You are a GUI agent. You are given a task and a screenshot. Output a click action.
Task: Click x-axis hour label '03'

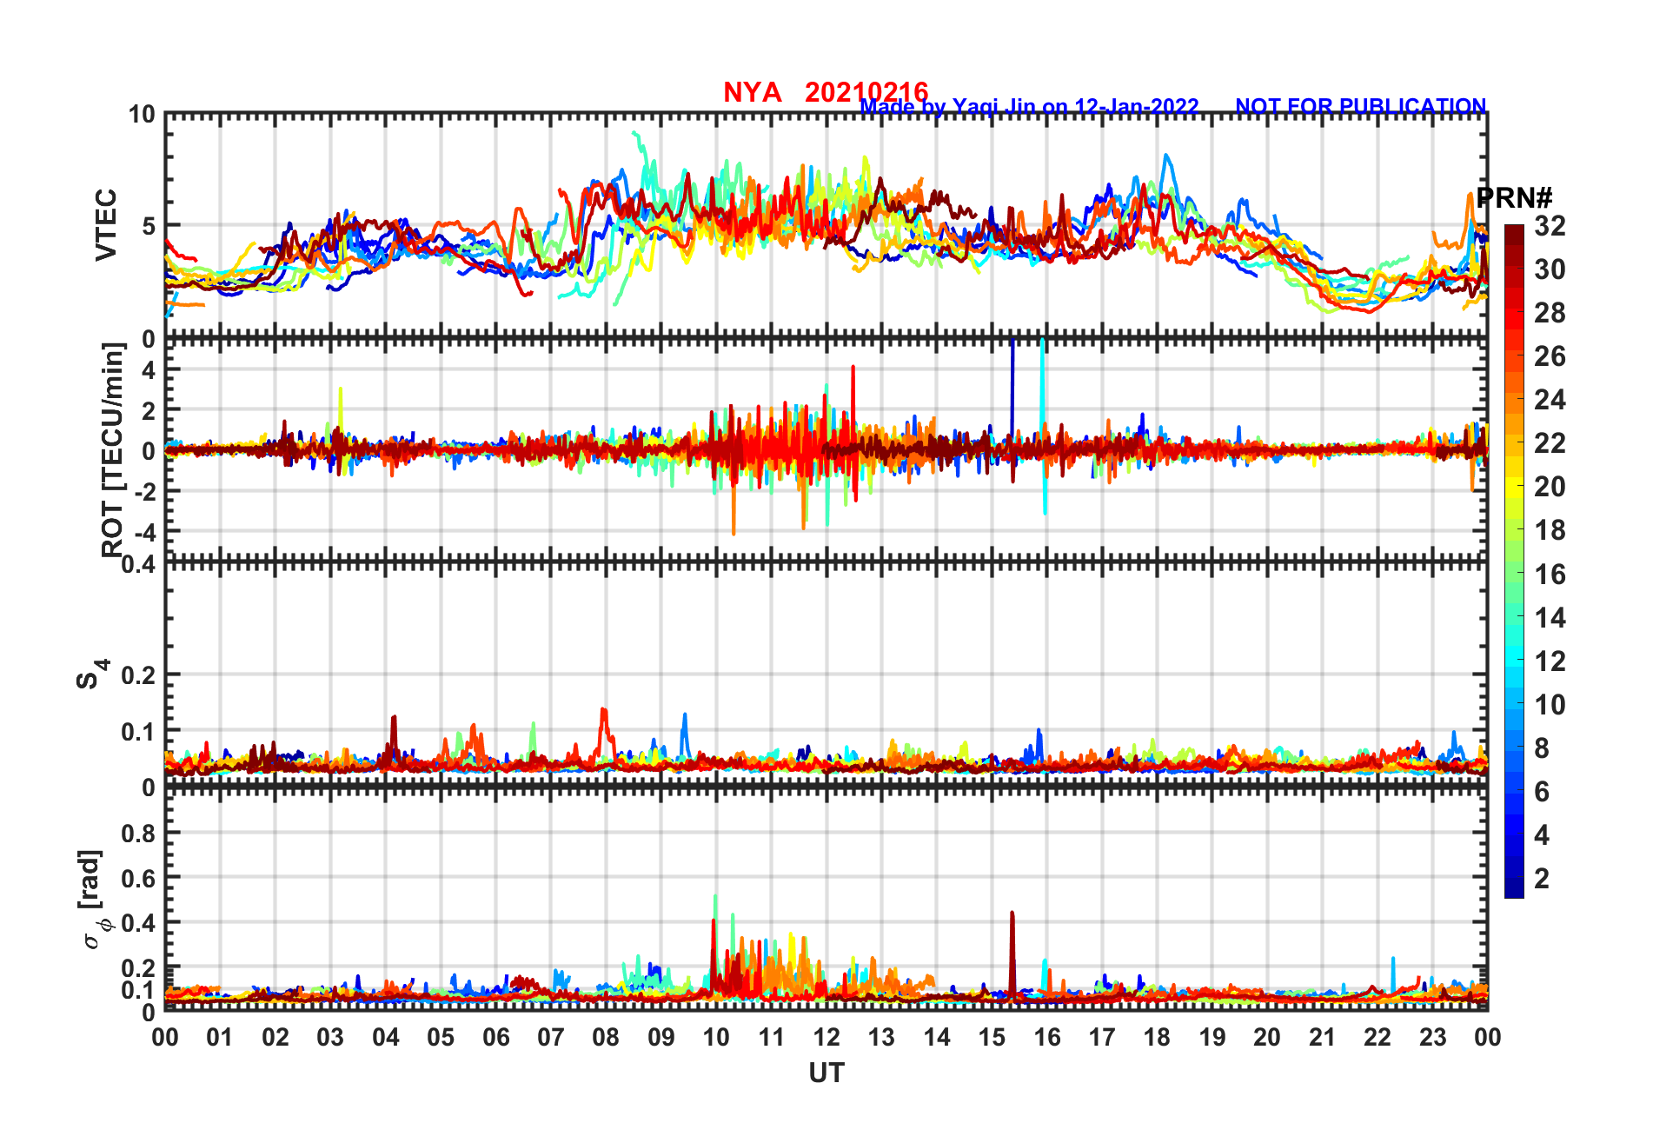point(330,1037)
